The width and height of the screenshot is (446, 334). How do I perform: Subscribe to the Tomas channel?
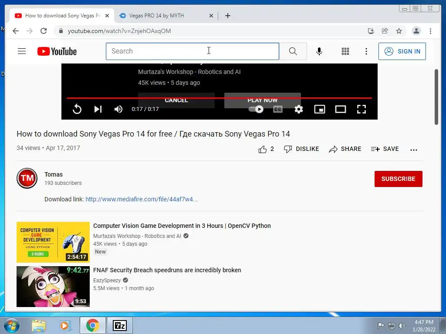click(398, 179)
